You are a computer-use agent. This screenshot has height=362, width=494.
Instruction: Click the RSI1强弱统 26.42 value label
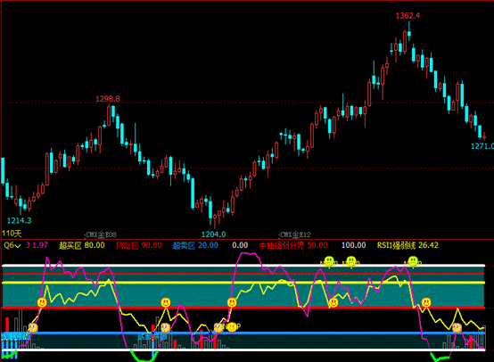[x=408, y=245]
